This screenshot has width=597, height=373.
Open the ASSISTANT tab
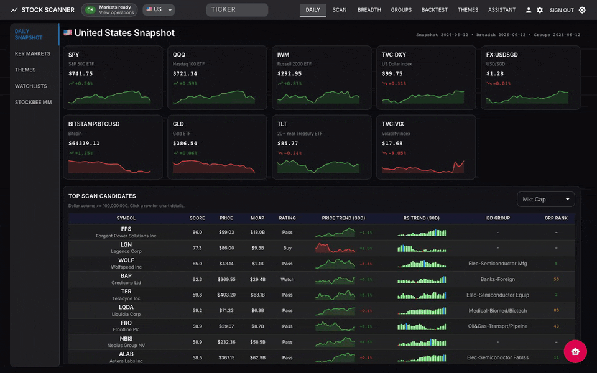click(501, 10)
